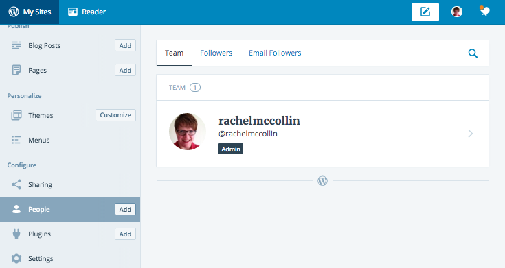The image size is (505, 268).
Task: Open My Sites from the WordPress logo
Action: (14, 12)
